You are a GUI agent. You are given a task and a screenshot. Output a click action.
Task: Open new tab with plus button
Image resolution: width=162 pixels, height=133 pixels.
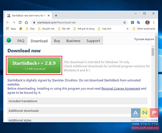click(x=56, y=16)
